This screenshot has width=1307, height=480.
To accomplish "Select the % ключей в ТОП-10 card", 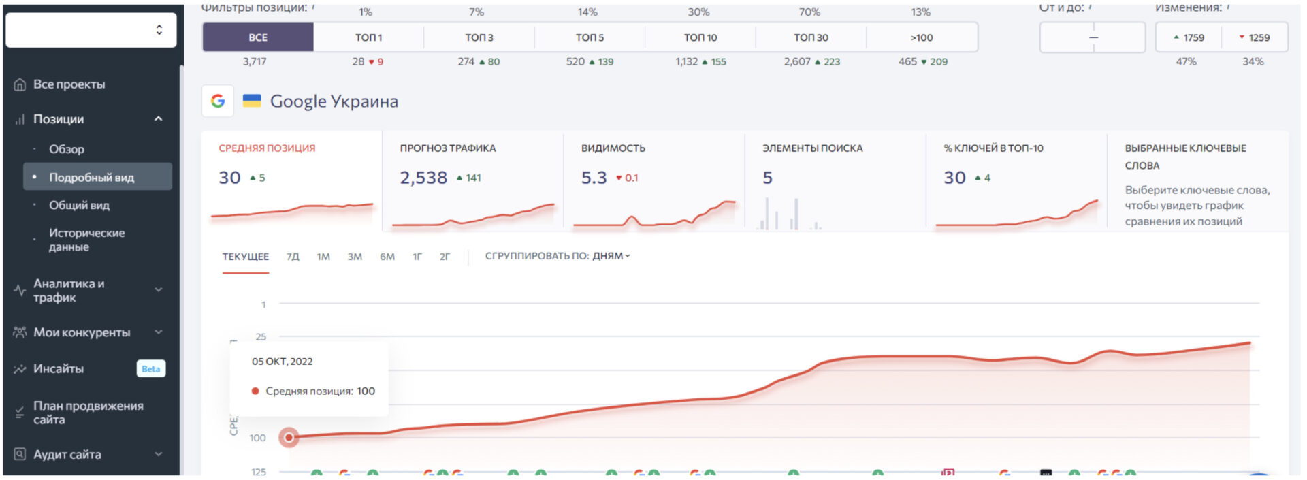I will coord(1016,180).
